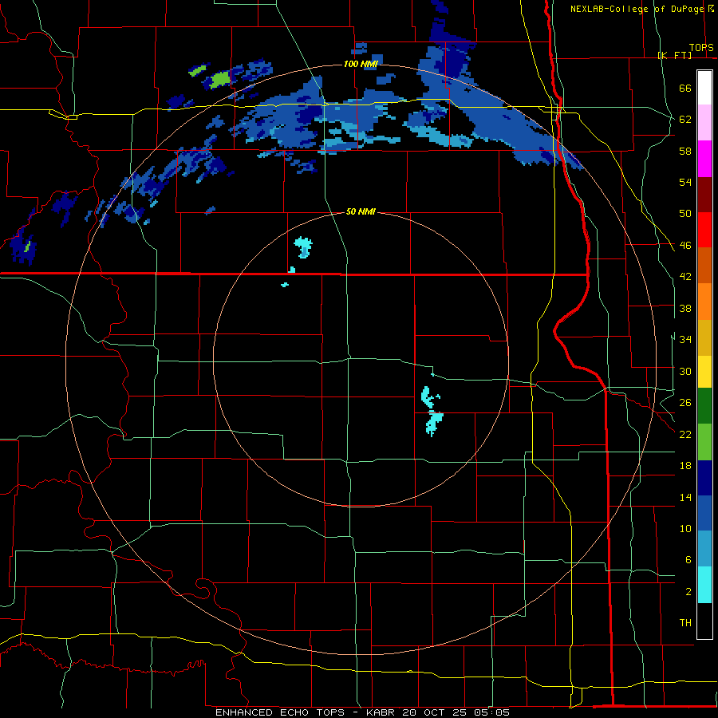Select the "14" legend value
The image size is (718, 718).
(x=685, y=497)
